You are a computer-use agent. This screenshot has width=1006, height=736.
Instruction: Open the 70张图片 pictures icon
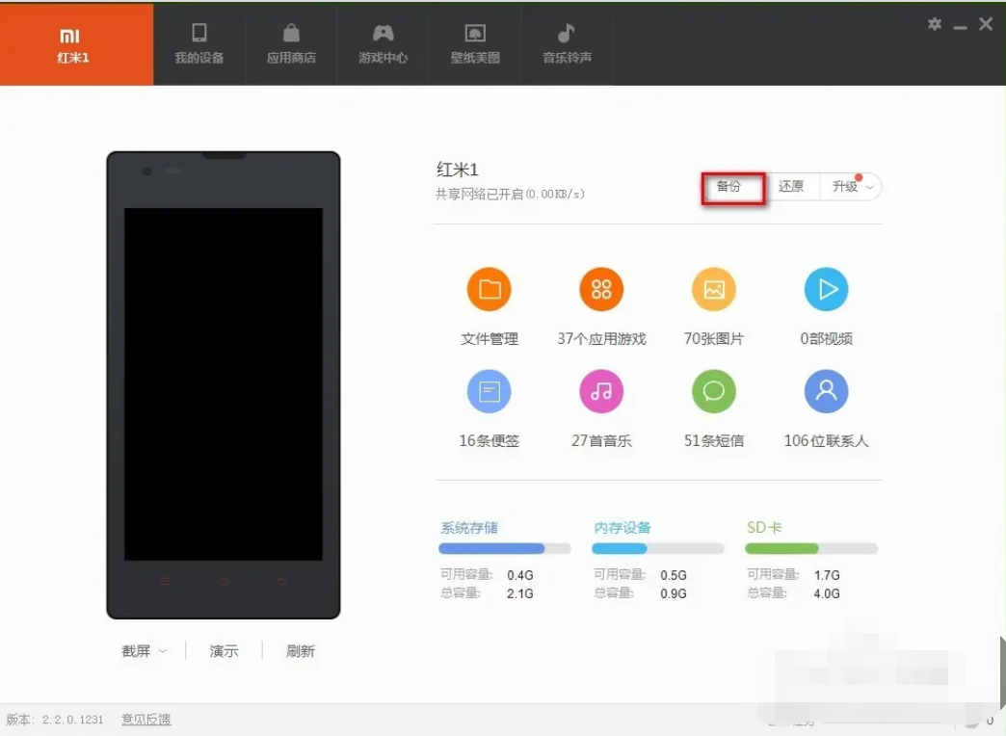coord(713,289)
